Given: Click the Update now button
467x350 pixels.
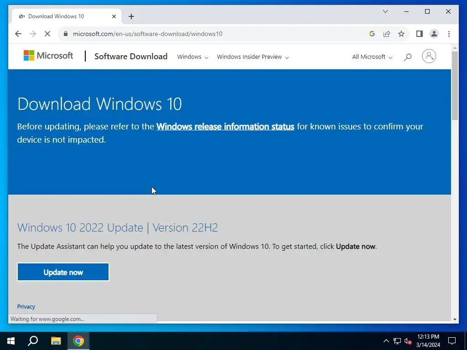Looking at the screenshot, I should (63, 272).
